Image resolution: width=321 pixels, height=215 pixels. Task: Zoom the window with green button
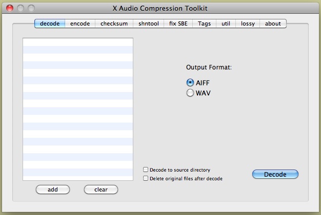coord(31,8)
